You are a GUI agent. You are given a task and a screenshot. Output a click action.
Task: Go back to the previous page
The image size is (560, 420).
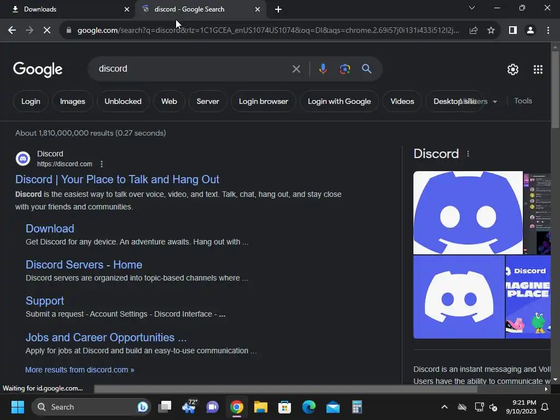pyautogui.click(x=12, y=31)
